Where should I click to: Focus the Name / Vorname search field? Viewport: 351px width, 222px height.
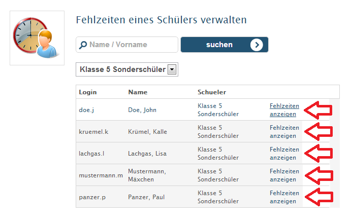127,45
